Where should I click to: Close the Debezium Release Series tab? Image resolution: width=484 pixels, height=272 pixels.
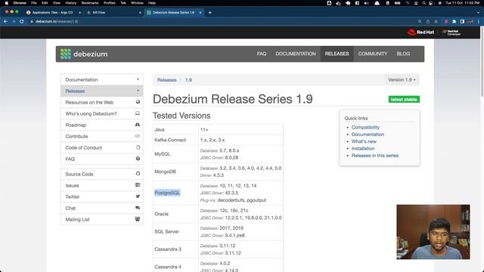tap(200, 13)
